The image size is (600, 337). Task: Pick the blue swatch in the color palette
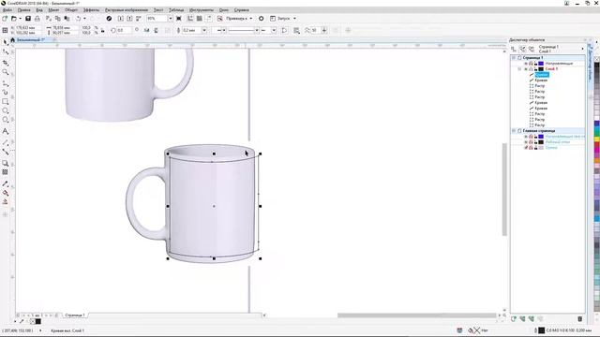coord(596,124)
